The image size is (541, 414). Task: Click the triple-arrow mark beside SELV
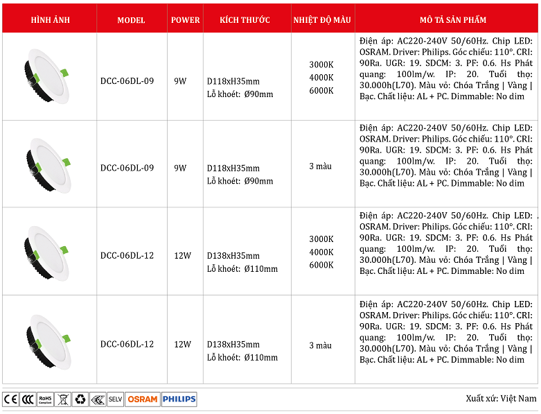[x=98, y=399]
